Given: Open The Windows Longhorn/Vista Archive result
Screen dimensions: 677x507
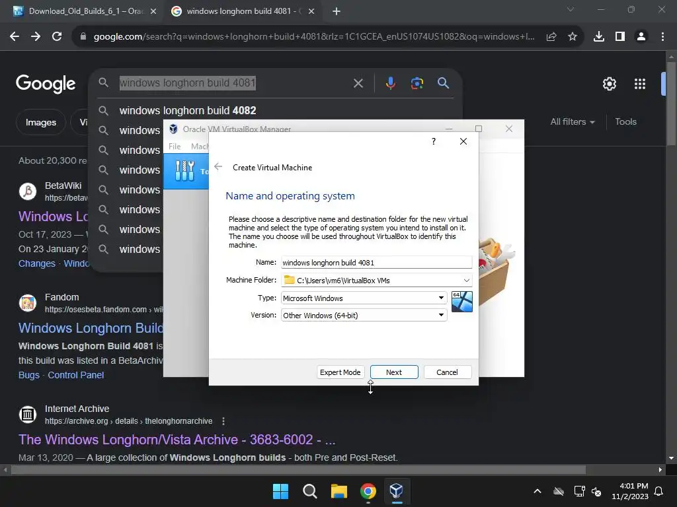Looking at the screenshot, I should pos(177,440).
